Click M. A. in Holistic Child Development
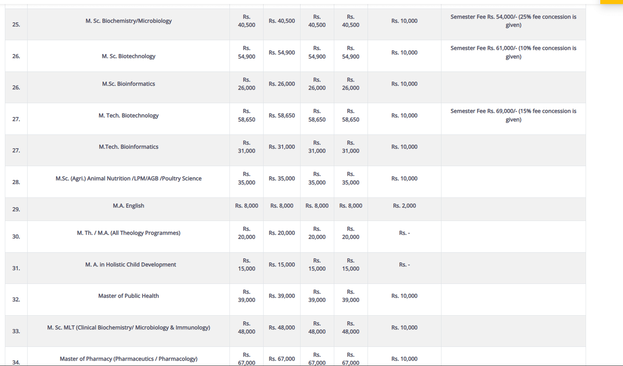The image size is (623, 366). (130, 265)
